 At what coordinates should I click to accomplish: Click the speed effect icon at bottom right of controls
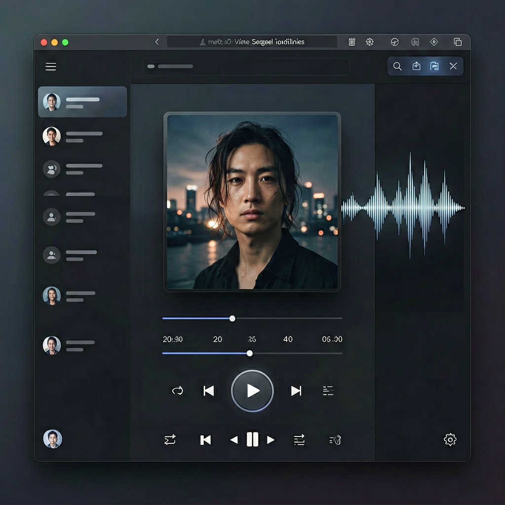point(335,439)
